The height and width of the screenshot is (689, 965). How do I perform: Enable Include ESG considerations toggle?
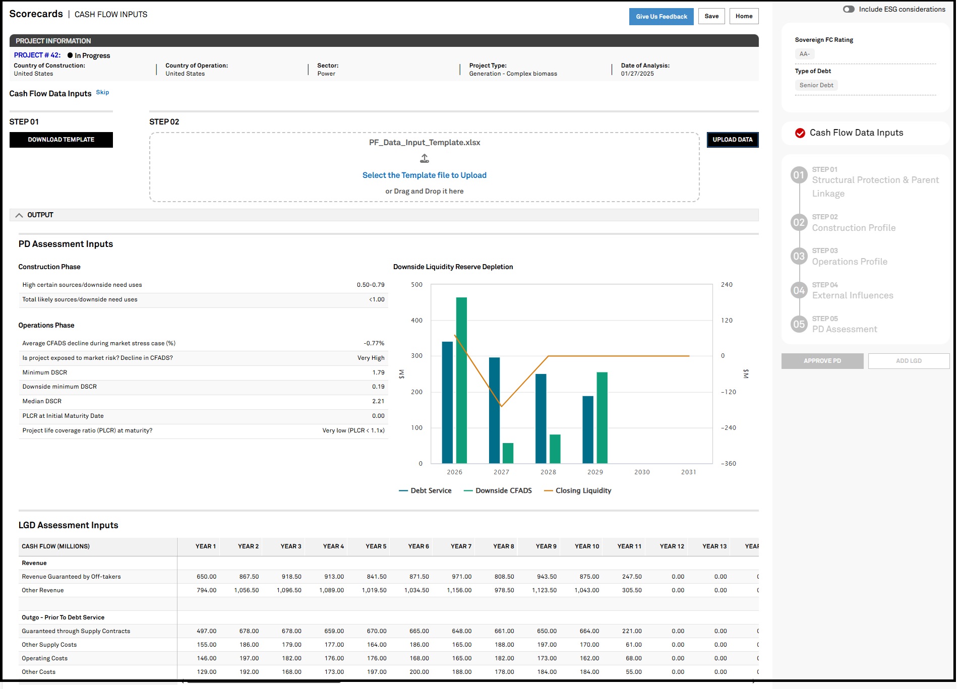tap(849, 9)
